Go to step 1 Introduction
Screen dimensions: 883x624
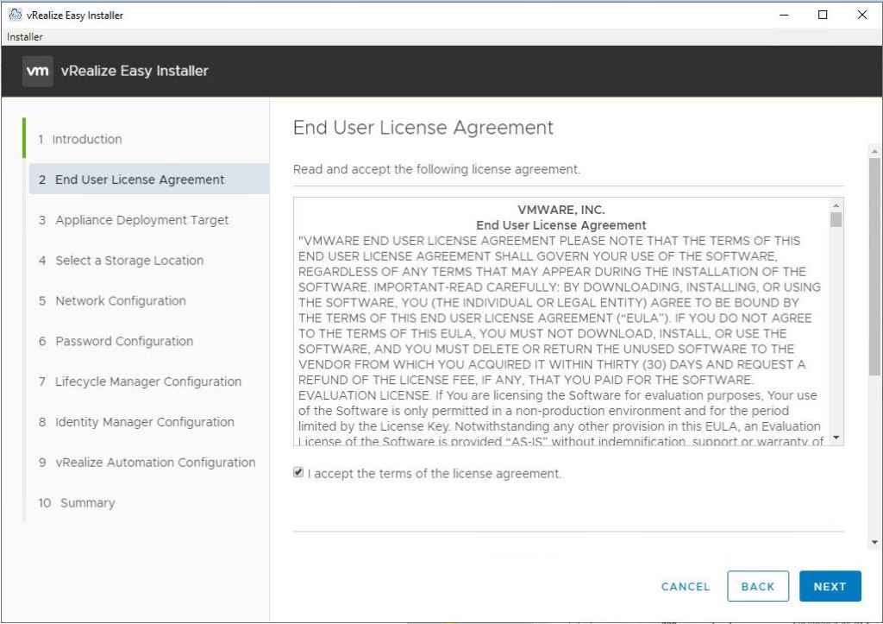(x=86, y=139)
